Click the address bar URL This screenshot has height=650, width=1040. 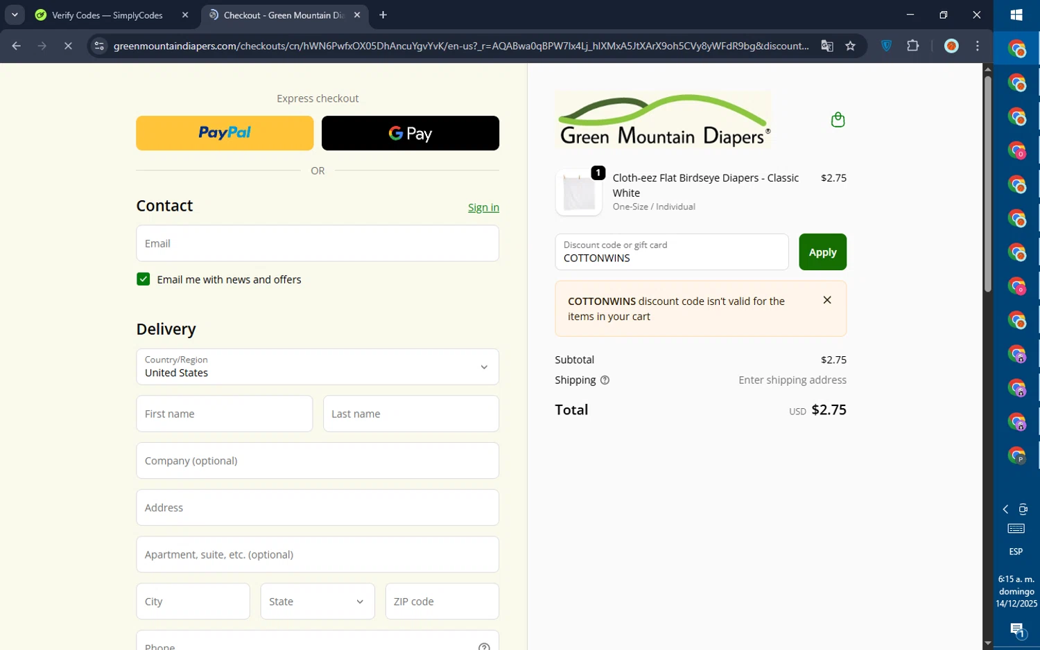pyautogui.click(x=461, y=46)
